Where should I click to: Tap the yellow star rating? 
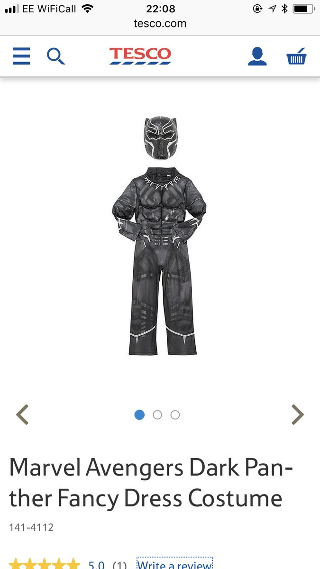coord(45,564)
